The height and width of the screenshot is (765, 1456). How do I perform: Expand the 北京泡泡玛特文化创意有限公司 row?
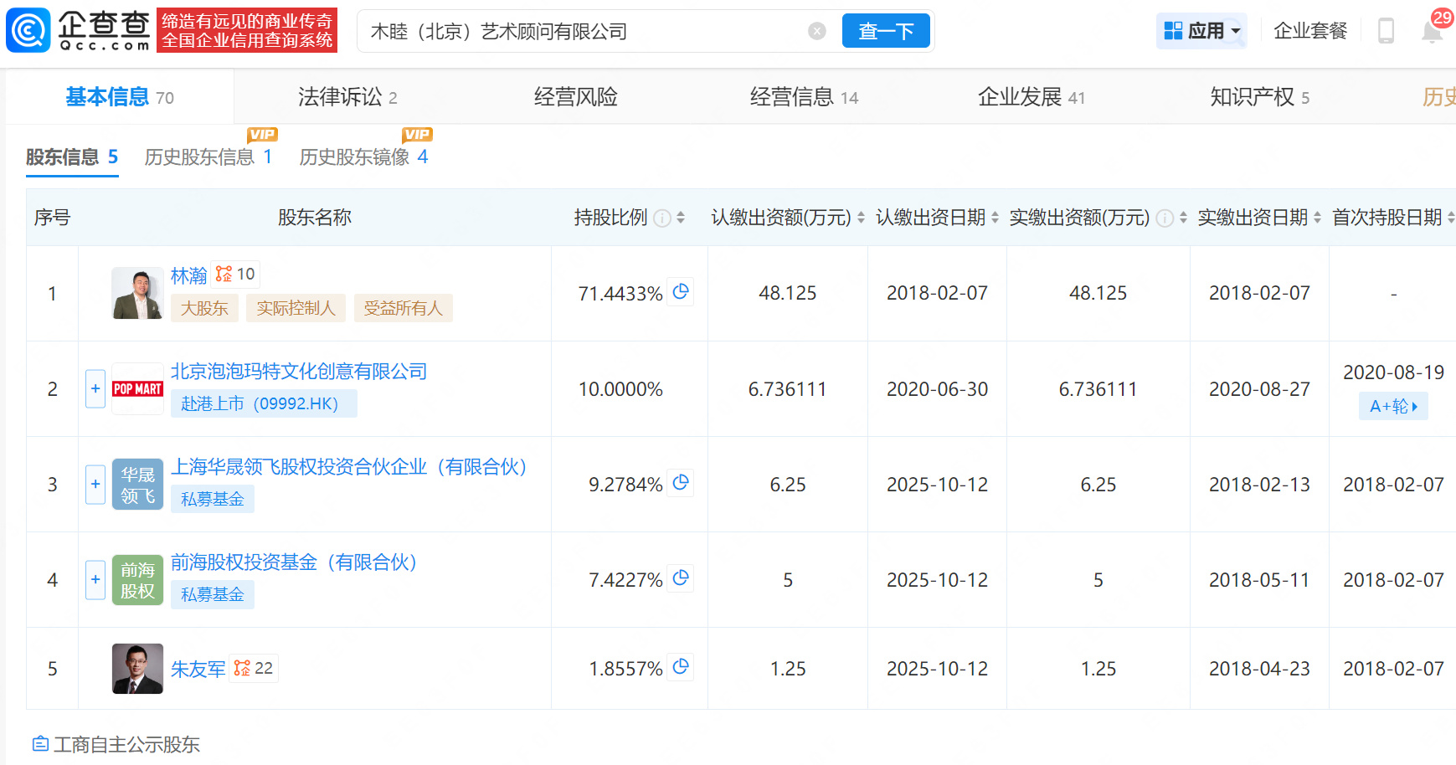[95, 388]
